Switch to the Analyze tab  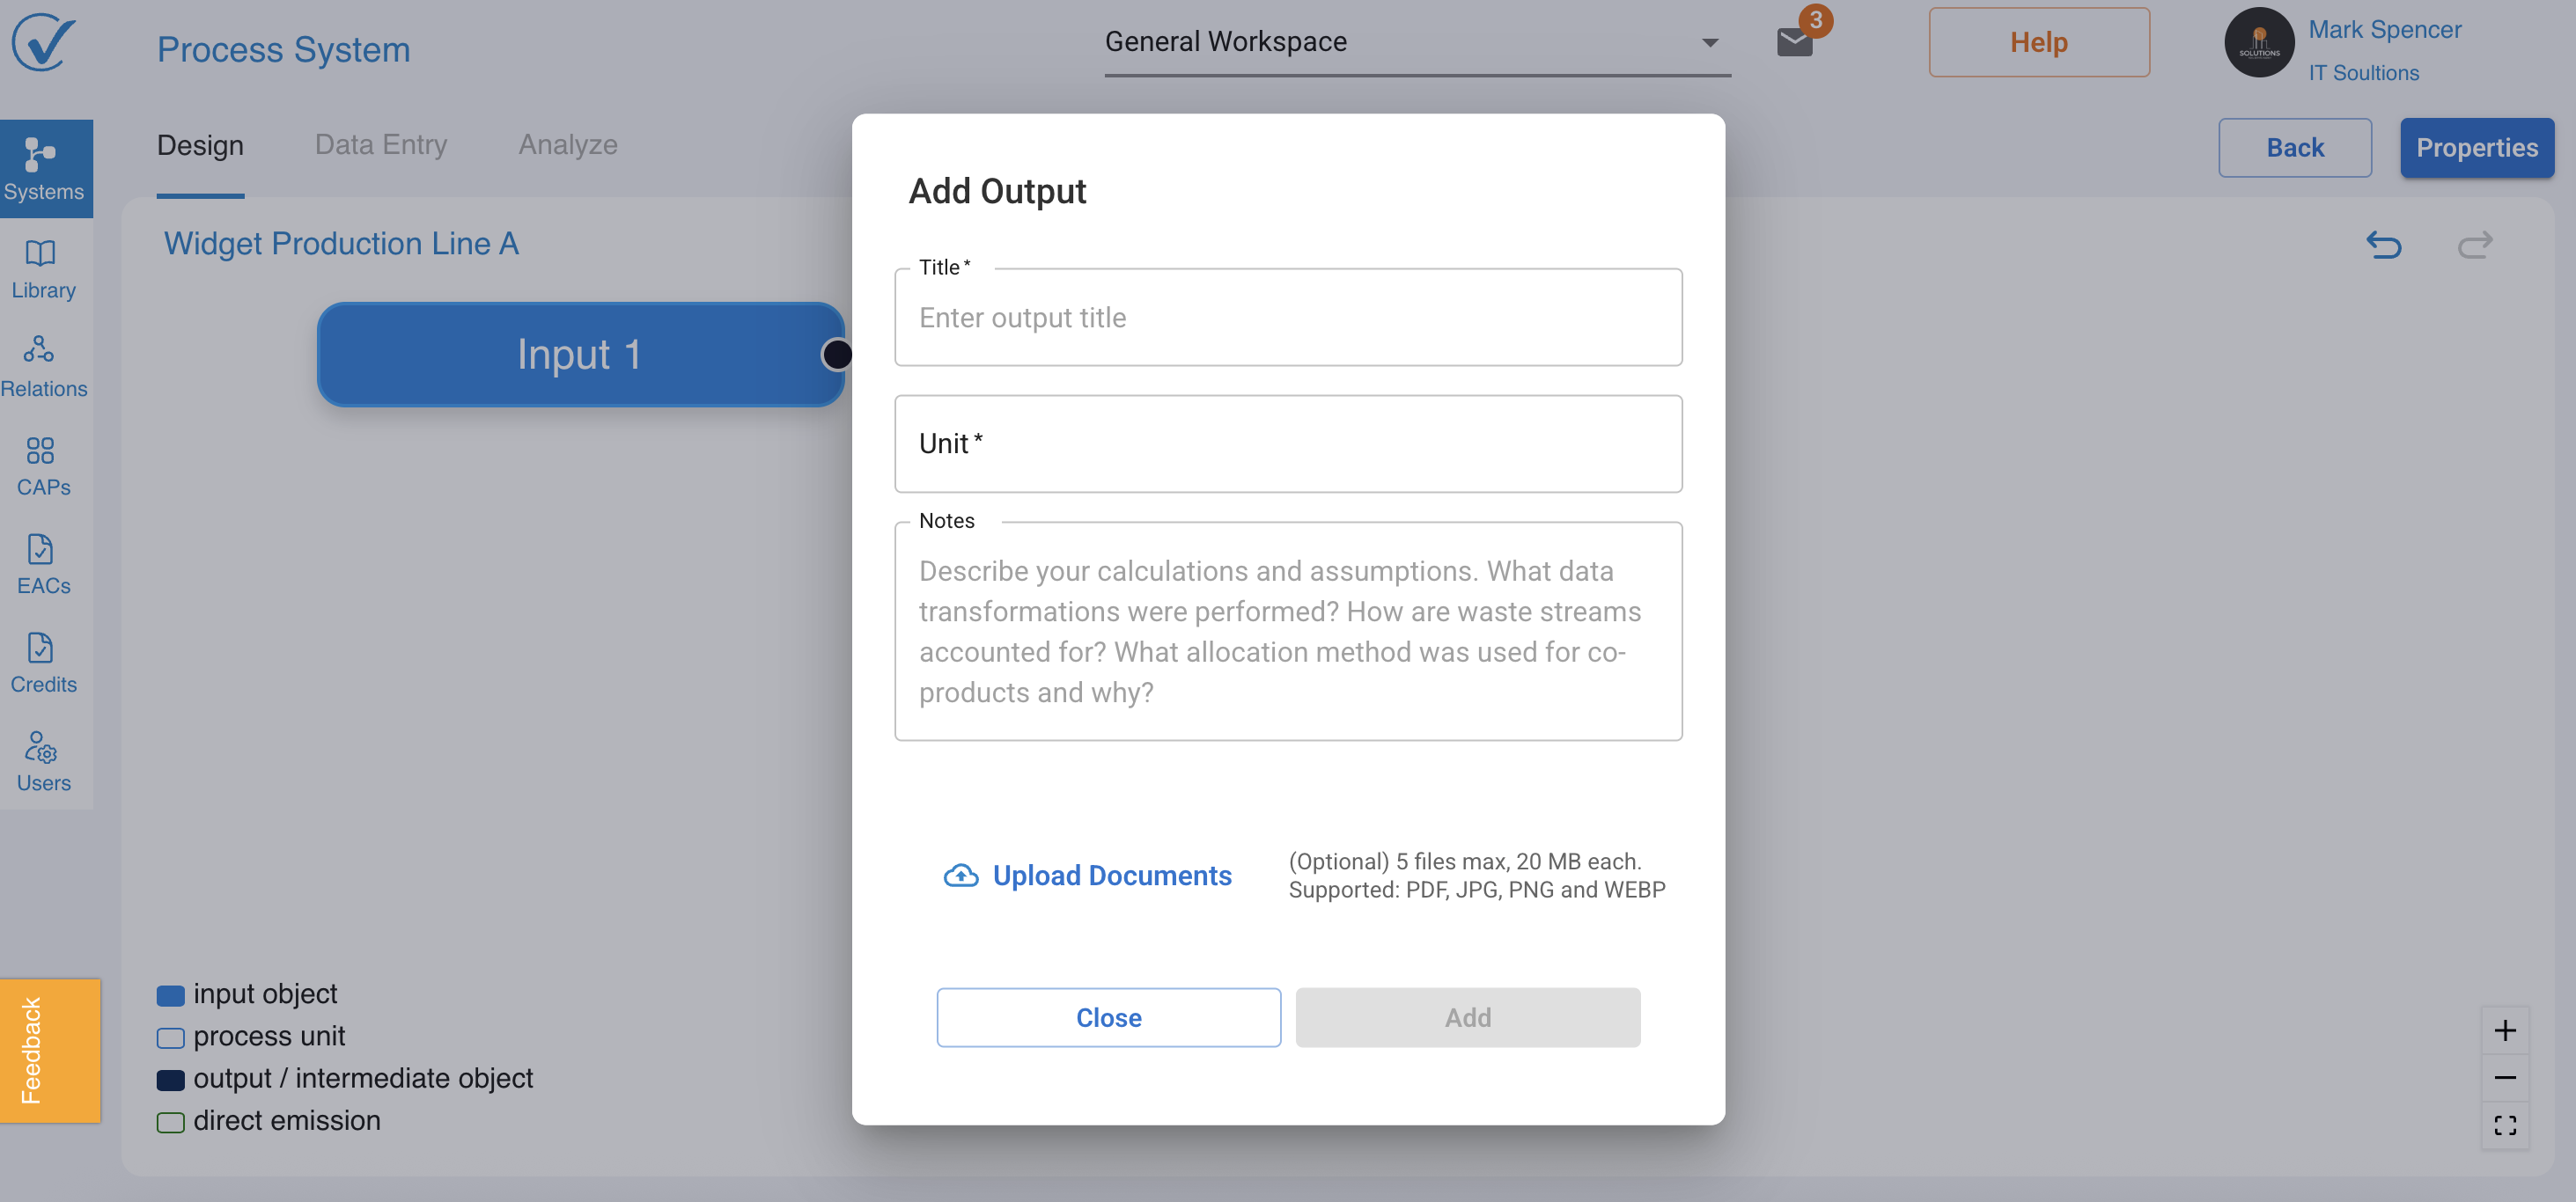click(567, 145)
